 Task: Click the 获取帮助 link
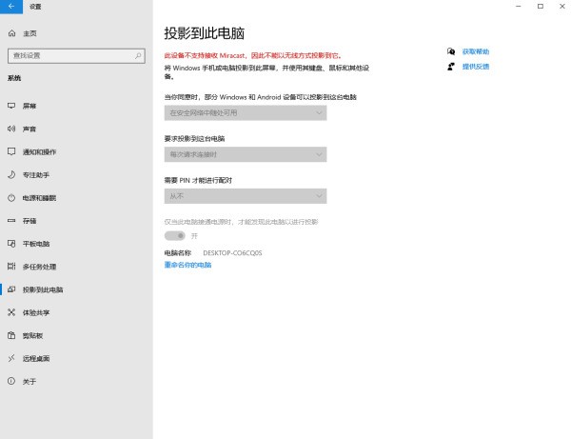(476, 51)
